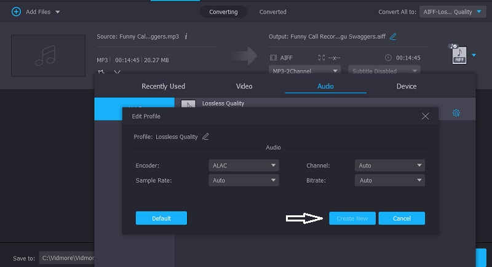
Task: Click the AIFF output format icon
Action: [459, 55]
